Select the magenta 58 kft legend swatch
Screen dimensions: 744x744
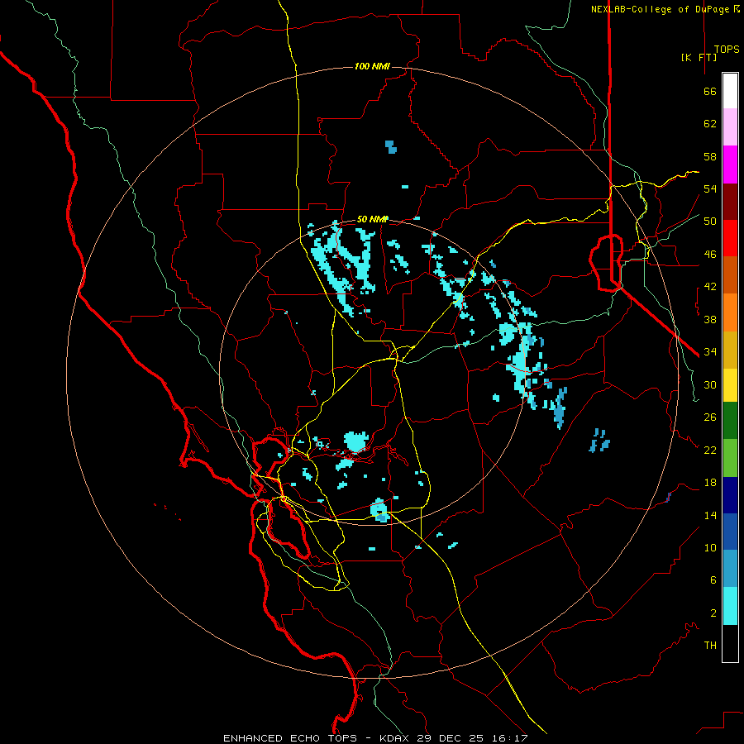point(730,165)
